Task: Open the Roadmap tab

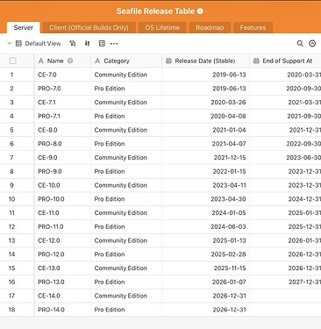Action: point(210,27)
